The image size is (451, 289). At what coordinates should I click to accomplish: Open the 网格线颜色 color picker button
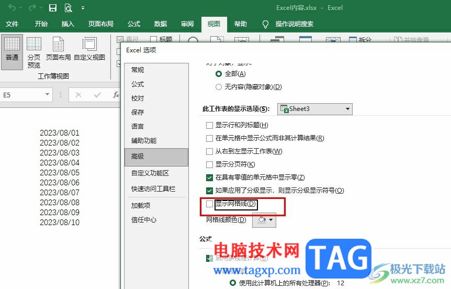(x=264, y=220)
